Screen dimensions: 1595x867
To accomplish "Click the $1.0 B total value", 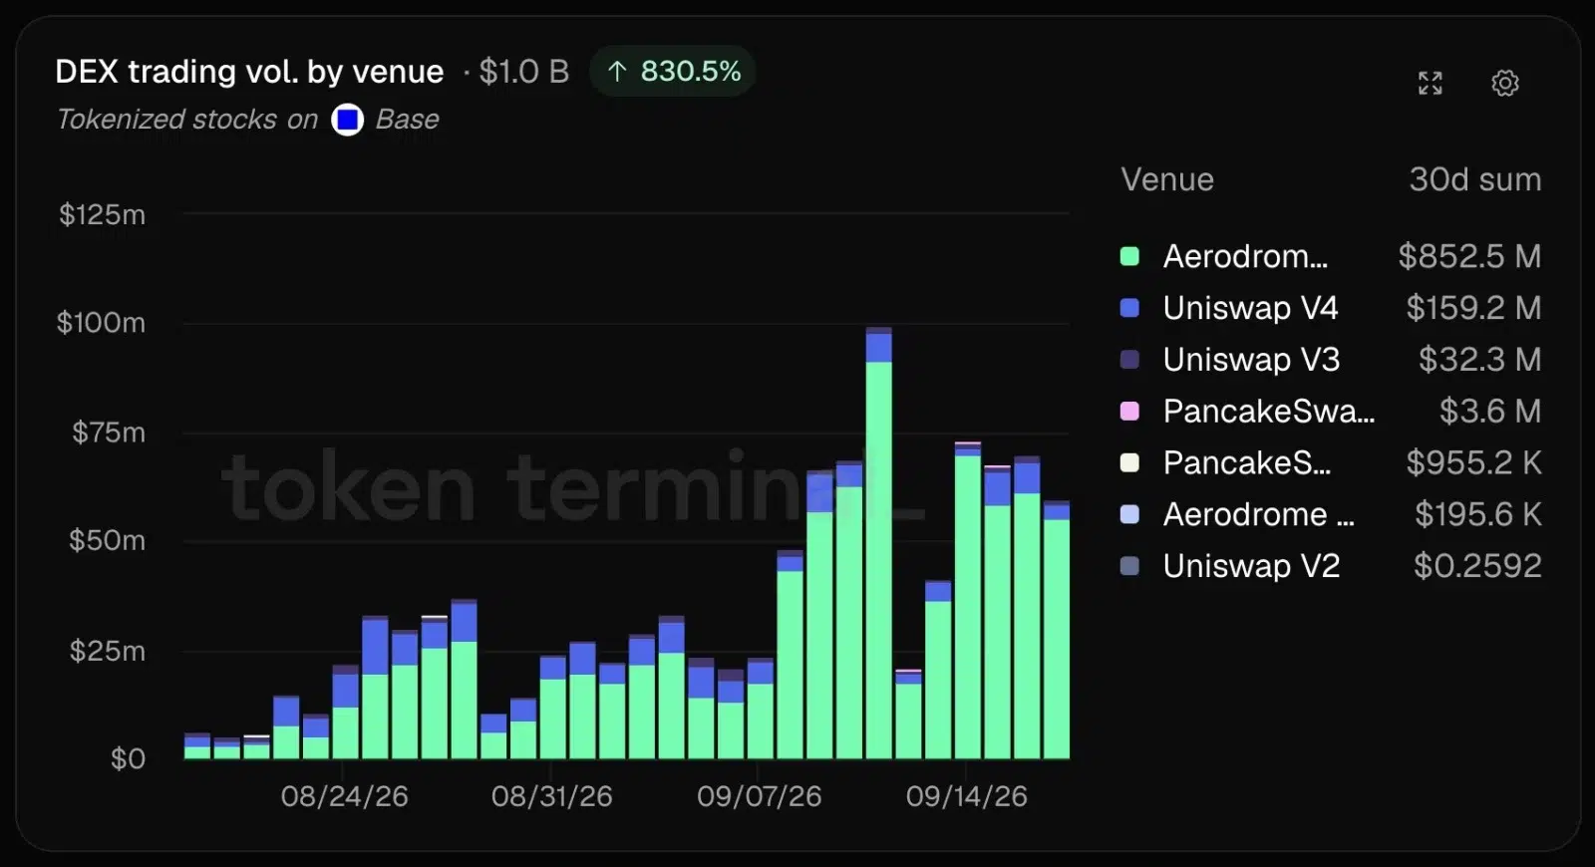I will (523, 72).
